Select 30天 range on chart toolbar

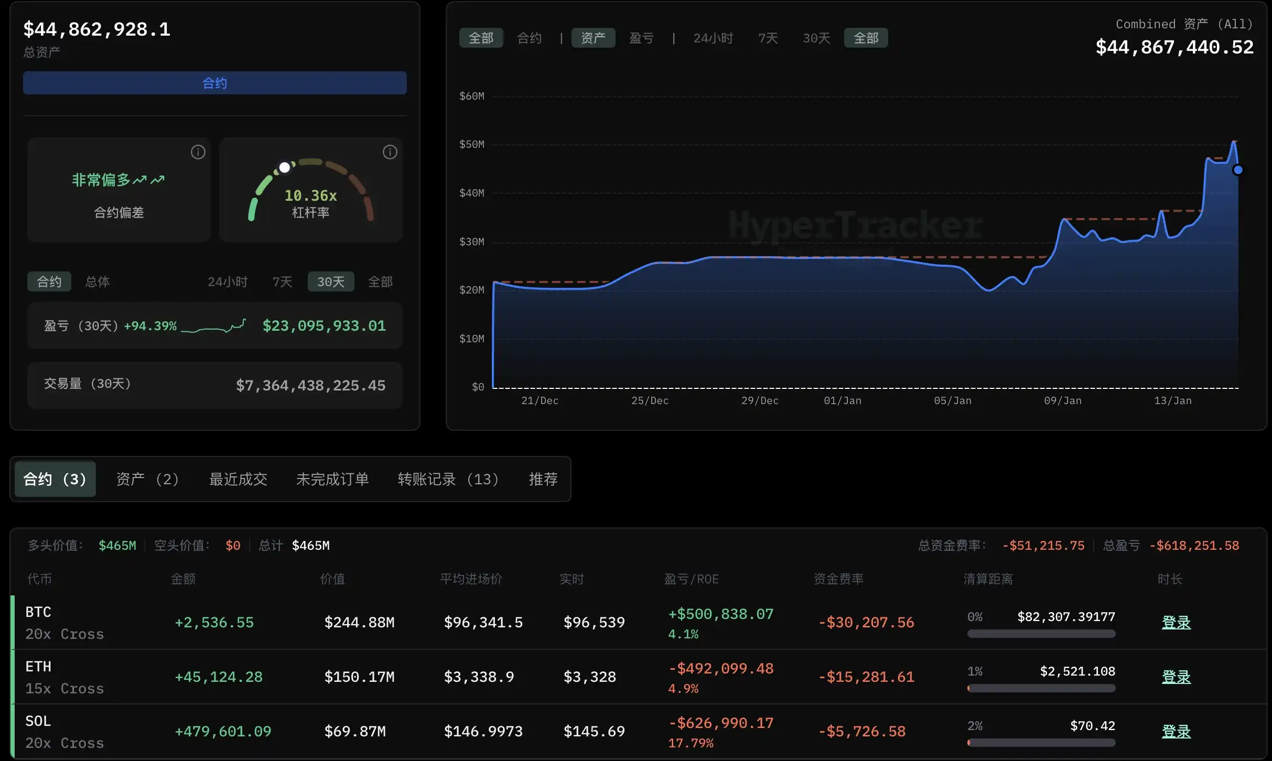click(x=816, y=38)
